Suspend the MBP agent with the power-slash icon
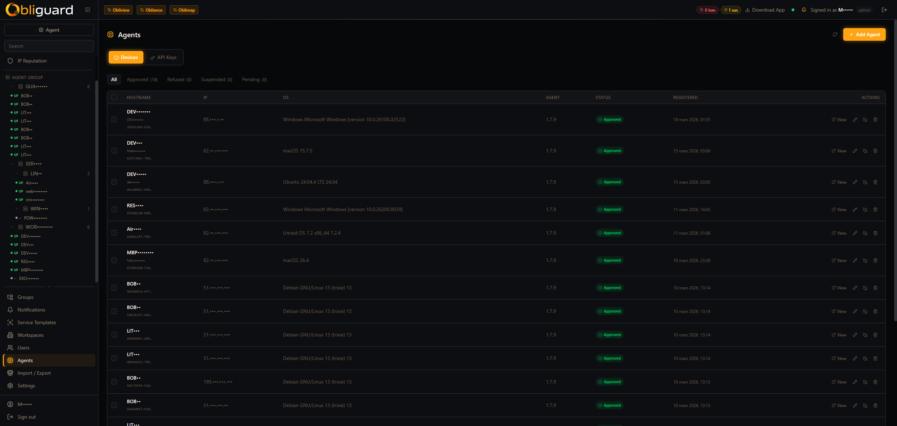897x426 pixels. click(865, 260)
